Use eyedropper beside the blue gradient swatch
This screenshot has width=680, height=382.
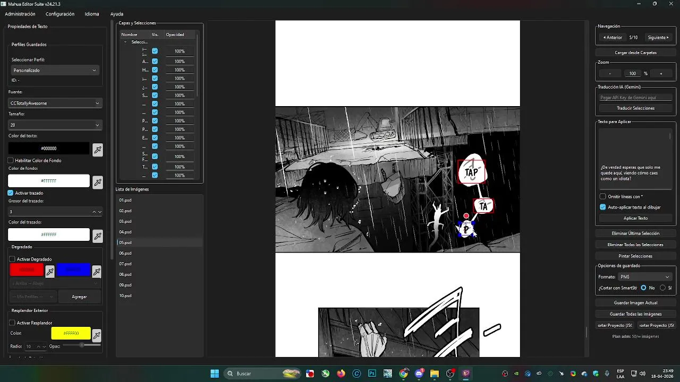point(97,272)
